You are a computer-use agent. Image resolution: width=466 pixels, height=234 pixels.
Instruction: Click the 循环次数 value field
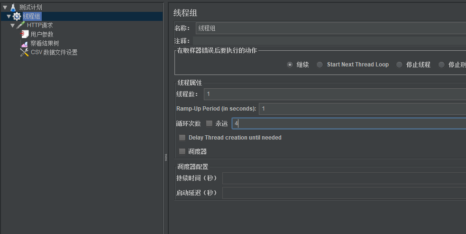coord(349,123)
